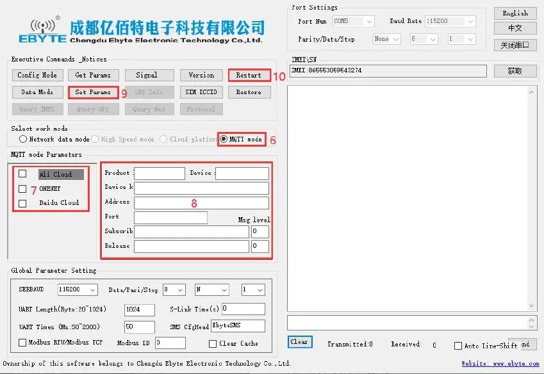Enable the Baidu Cloud checkbox
This screenshot has width=544, height=374.
[22, 203]
